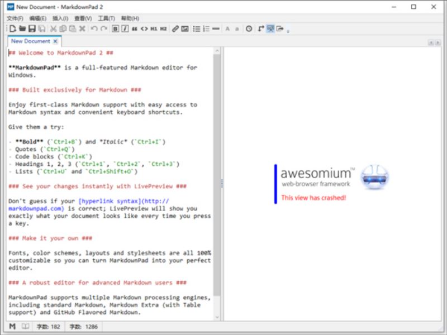Image resolution: width=447 pixels, height=335 pixels.
Task: Insert an image using the picture icon
Action: 185,28
